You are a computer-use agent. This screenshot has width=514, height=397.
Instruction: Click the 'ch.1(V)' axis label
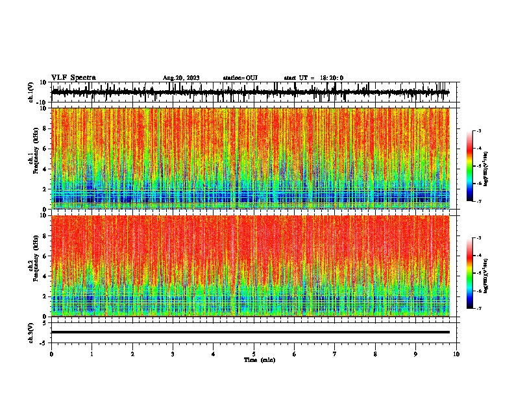pyautogui.click(x=31, y=92)
